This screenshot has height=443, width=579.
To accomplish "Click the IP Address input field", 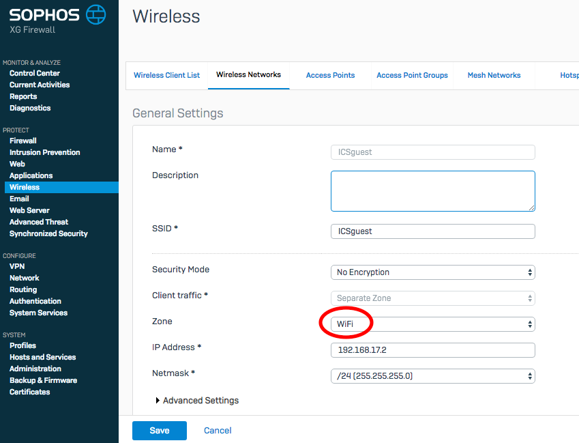I will 432,350.
